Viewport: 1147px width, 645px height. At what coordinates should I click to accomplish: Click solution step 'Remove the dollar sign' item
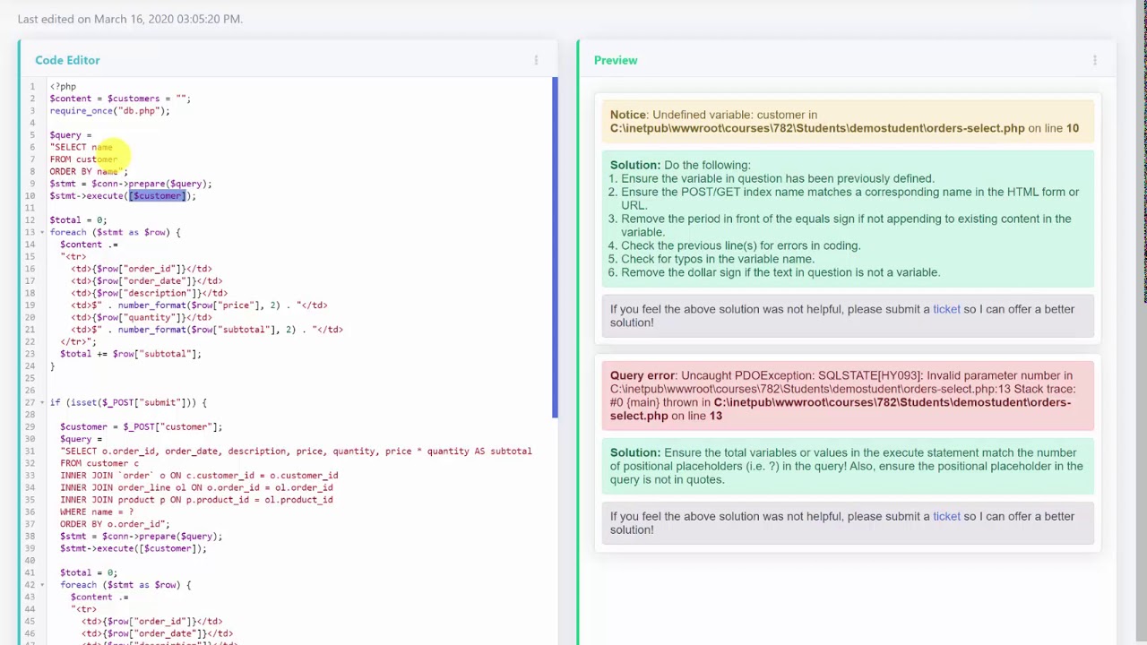tap(780, 272)
